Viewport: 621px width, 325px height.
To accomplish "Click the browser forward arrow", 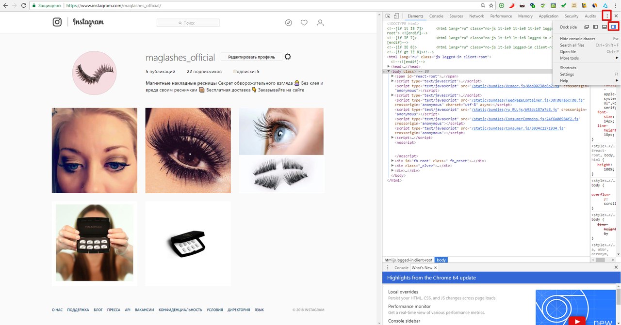I will (x=14, y=5).
